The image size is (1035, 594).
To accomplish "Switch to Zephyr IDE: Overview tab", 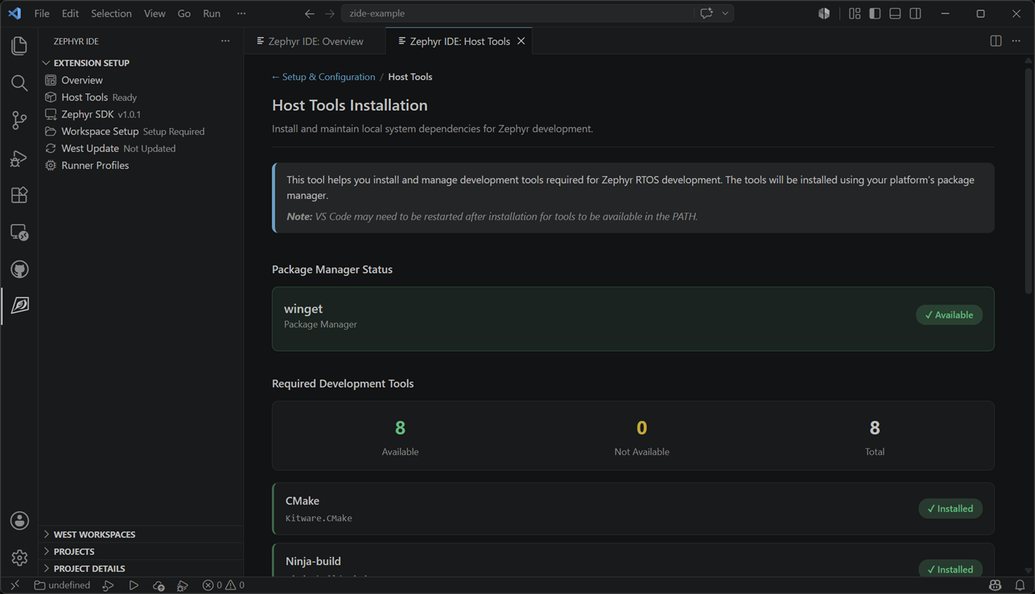I will click(x=315, y=41).
